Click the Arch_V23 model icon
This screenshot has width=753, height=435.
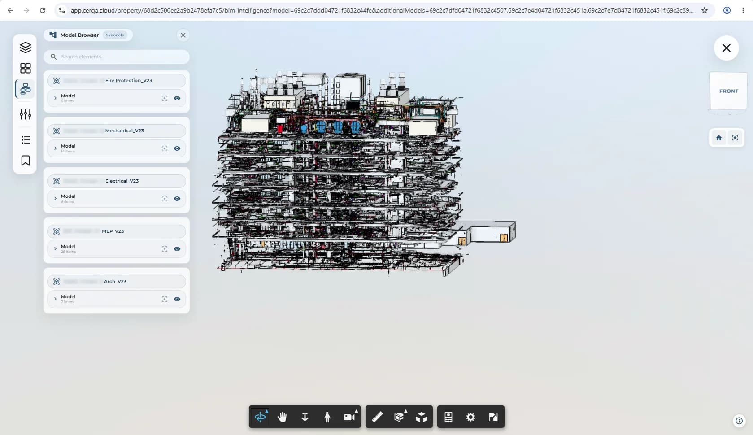(57, 282)
